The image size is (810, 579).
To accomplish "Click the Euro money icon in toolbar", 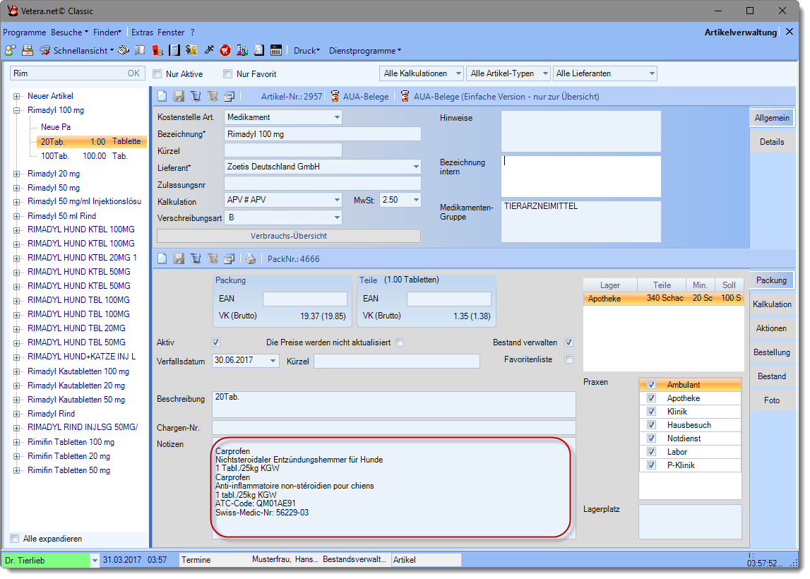I will click(x=191, y=50).
